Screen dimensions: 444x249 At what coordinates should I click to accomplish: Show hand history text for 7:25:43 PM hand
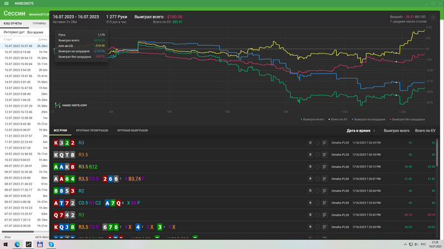click(325, 203)
